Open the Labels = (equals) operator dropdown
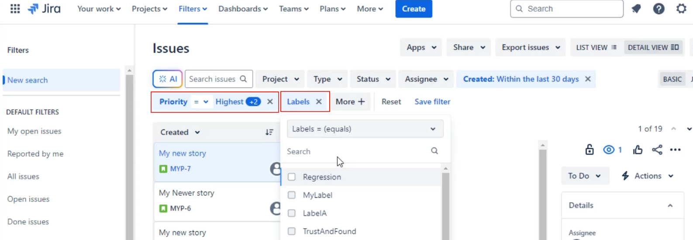The height and width of the screenshot is (240, 693). click(365, 129)
